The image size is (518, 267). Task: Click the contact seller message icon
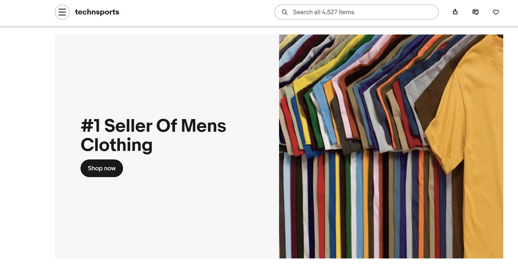pos(476,12)
